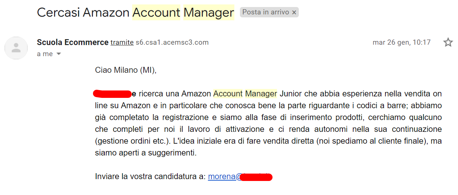Open the Posta in arrivo label
Viewport: 458px width, 195px height.
click(x=265, y=12)
